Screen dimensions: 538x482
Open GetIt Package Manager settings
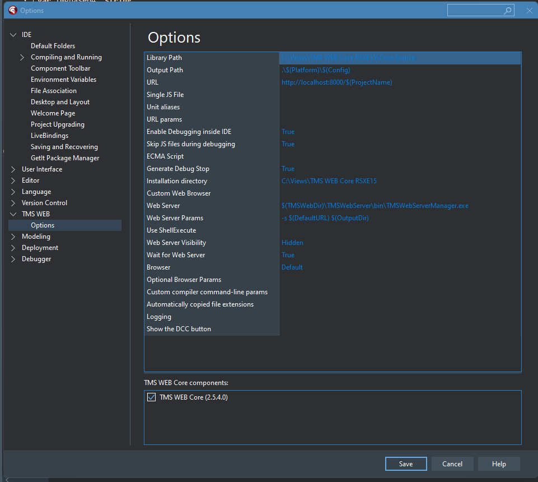tap(65, 158)
